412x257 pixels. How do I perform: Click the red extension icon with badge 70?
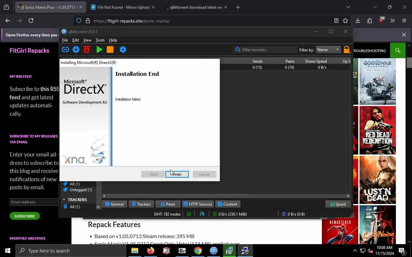point(381,20)
